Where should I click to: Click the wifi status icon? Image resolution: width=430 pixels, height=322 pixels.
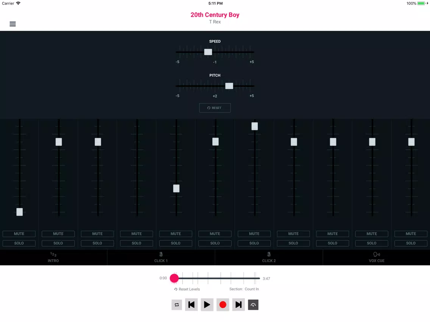(x=18, y=3)
